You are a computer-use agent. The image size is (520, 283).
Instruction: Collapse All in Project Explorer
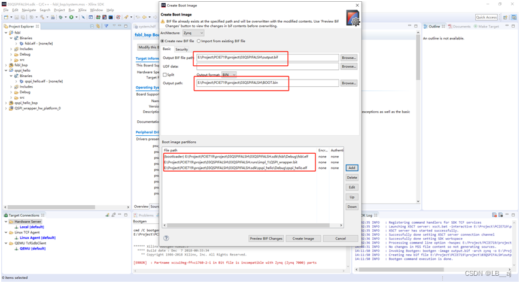click(x=92, y=26)
